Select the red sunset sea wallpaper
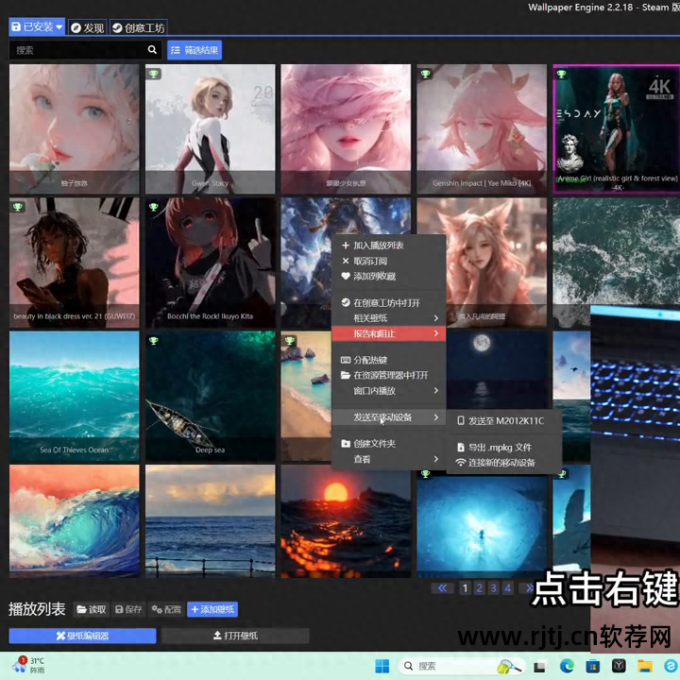680x680 pixels. point(346,521)
